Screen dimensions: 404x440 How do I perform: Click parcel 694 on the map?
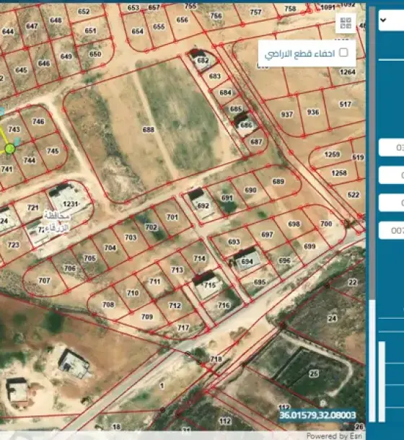click(x=247, y=262)
